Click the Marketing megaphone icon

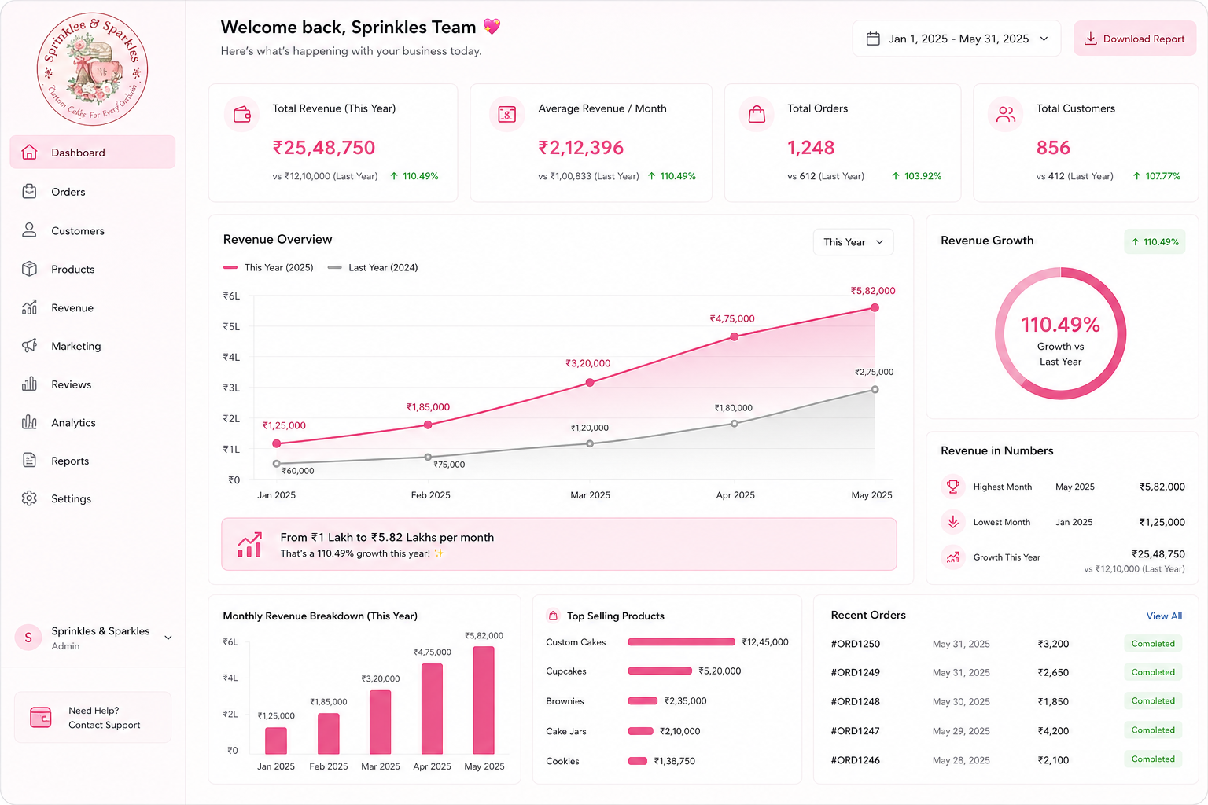29,346
